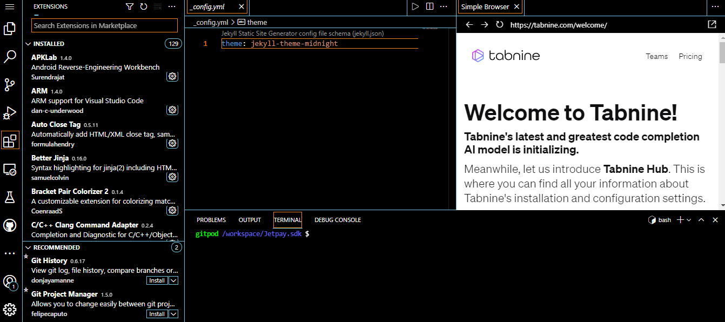Click the Simple Browser vertical scrollbar thumb
Screen dimensions: 725x322
point(722,52)
